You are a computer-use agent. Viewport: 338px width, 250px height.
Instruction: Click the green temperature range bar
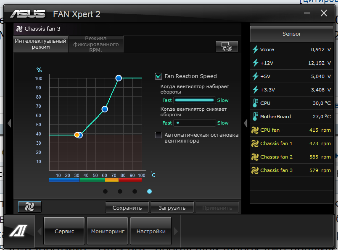coord(92,180)
